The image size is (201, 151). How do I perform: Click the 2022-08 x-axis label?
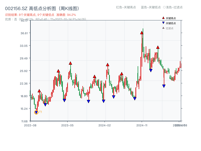[30, 125]
